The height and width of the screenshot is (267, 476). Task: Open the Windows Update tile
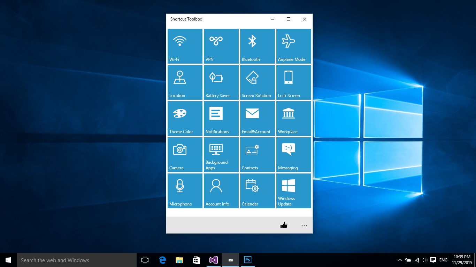click(x=294, y=191)
